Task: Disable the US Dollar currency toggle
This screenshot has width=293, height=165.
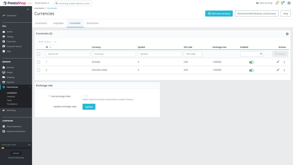Action: coord(251,62)
